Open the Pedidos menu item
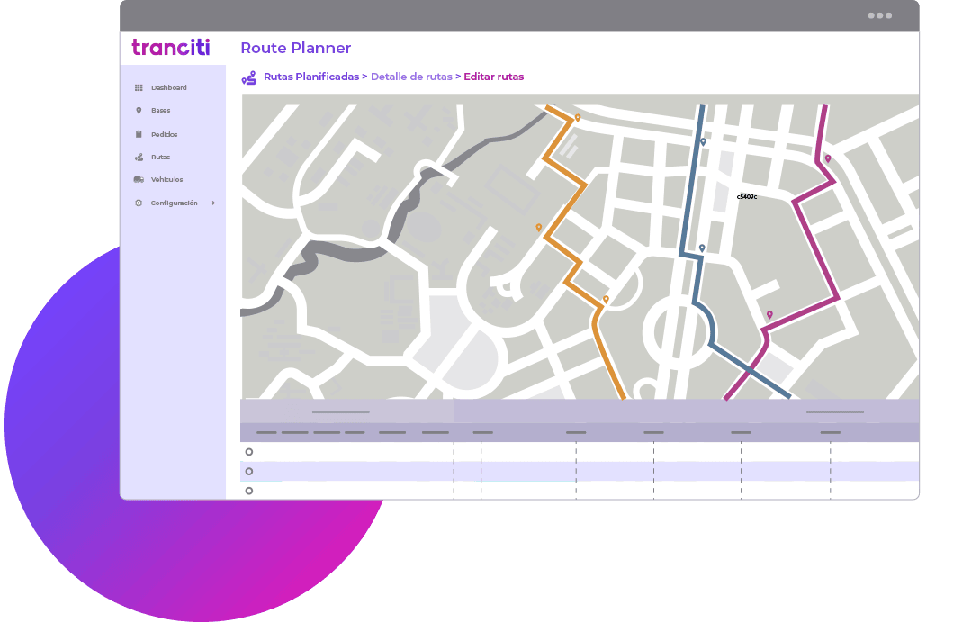 (165, 134)
